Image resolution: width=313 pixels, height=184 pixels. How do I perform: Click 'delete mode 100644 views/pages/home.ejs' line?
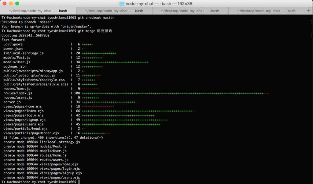point(41,164)
